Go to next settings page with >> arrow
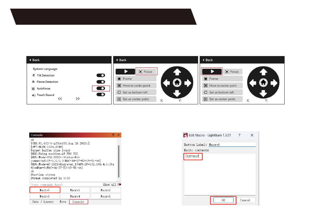Viewport: 309px width, 210px height. pos(78,99)
